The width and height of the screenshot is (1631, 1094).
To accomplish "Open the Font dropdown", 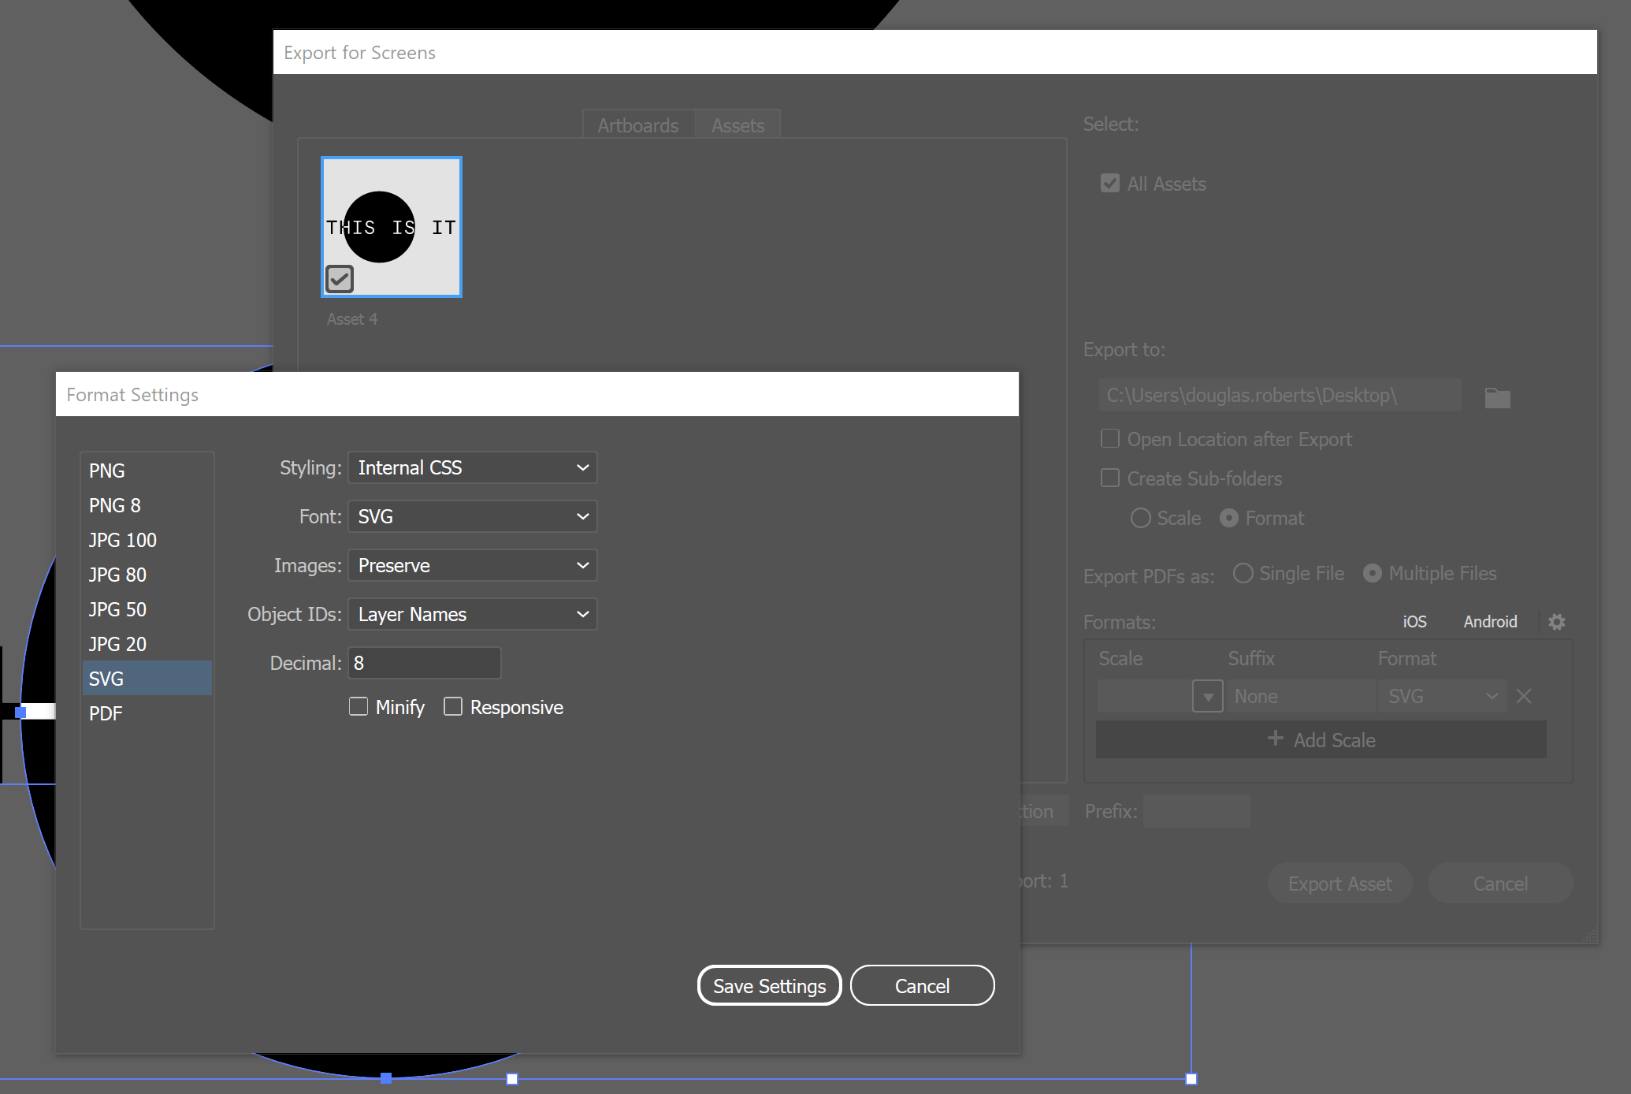I will [x=472, y=516].
